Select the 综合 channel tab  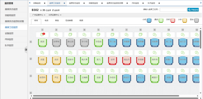pyautogui.click(x=36, y=22)
